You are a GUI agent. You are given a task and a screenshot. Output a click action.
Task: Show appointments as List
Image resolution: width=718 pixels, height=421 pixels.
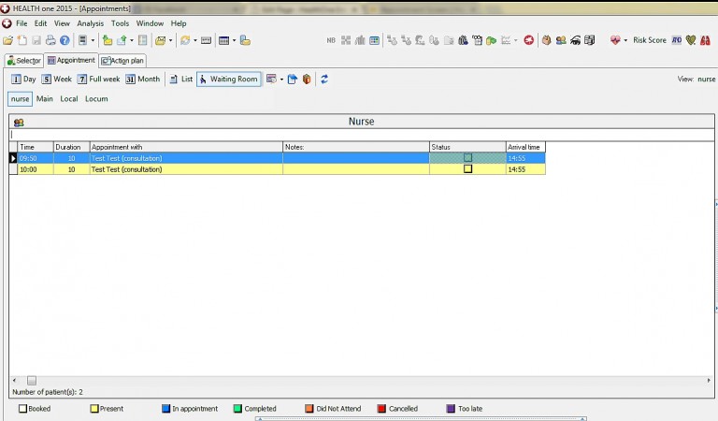[180, 79]
